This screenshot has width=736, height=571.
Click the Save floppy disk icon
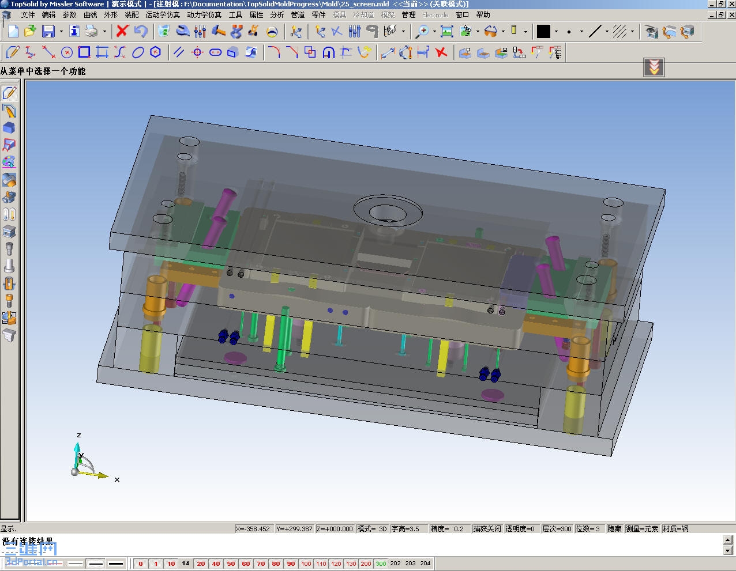(x=48, y=31)
